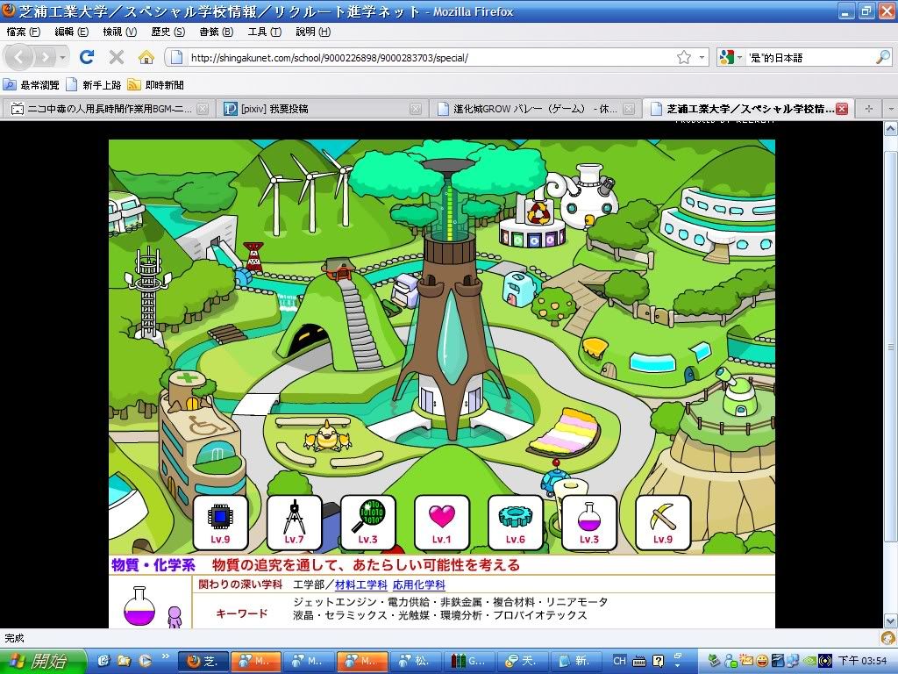Click the 開始 Start button
This screenshot has width=898, height=674.
(x=43, y=662)
